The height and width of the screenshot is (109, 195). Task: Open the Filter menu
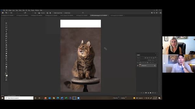23,10
